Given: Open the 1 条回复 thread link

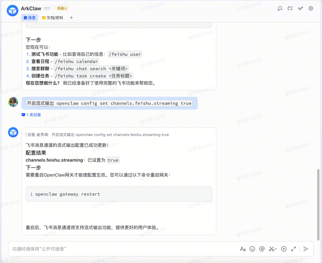Looking at the screenshot, I should click(34, 115).
